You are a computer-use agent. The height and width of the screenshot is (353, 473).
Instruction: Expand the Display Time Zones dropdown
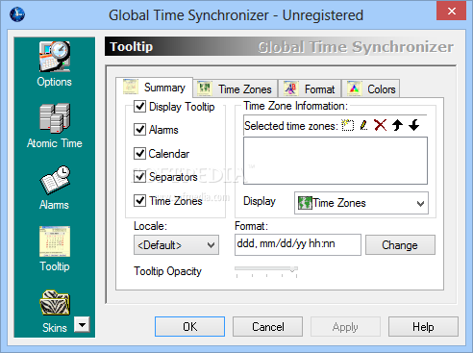click(361, 203)
